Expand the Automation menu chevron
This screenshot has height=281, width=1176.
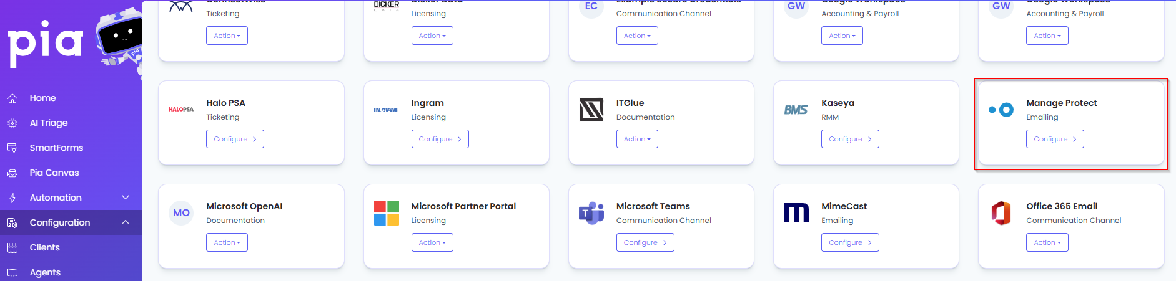pyautogui.click(x=126, y=198)
